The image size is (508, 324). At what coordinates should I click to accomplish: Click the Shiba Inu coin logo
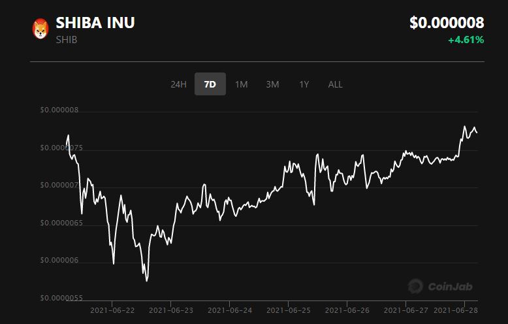coord(40,29)
